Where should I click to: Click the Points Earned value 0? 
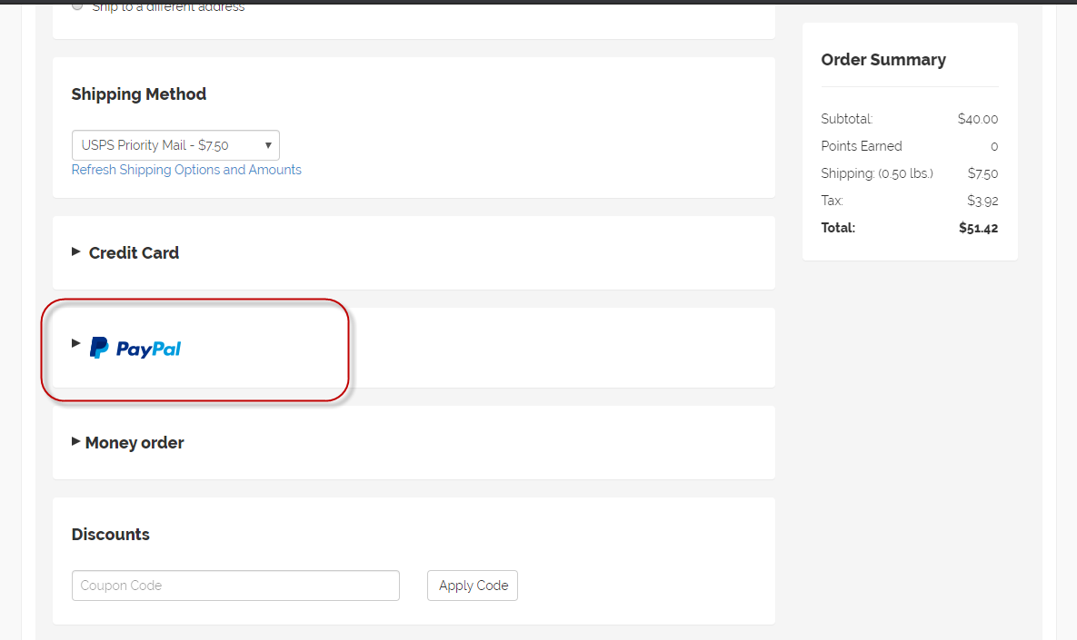[994, 147]
